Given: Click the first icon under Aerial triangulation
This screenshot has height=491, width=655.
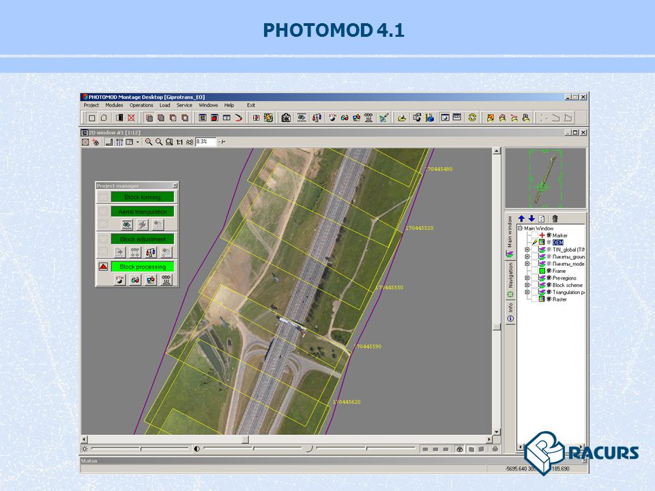Looking at the screenshot, I should tap(127, 224).
